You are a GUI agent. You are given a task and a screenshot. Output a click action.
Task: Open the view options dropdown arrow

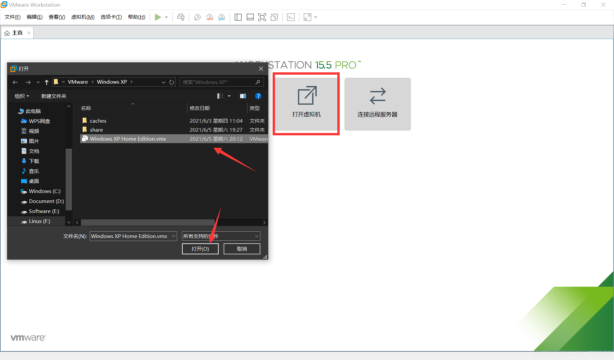[229, 96]
